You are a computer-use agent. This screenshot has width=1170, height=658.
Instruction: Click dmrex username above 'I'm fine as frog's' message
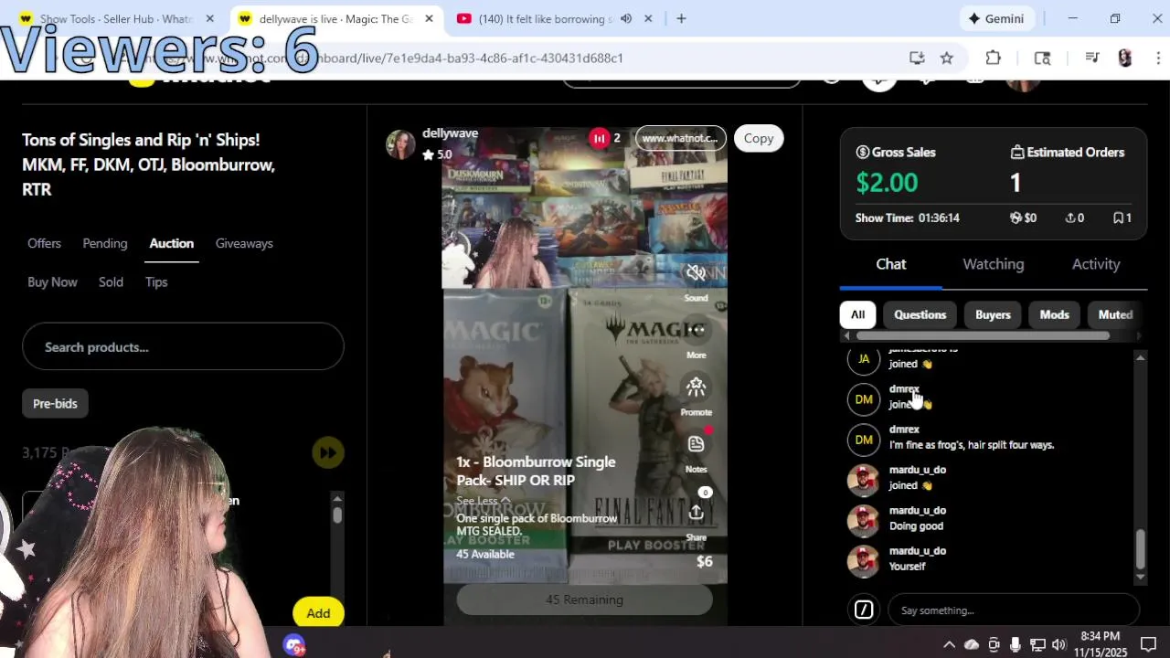click(904, 430)
